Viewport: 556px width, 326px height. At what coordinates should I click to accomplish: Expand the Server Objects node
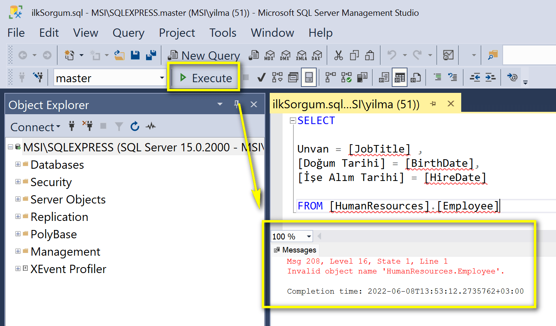pos(18,199)
